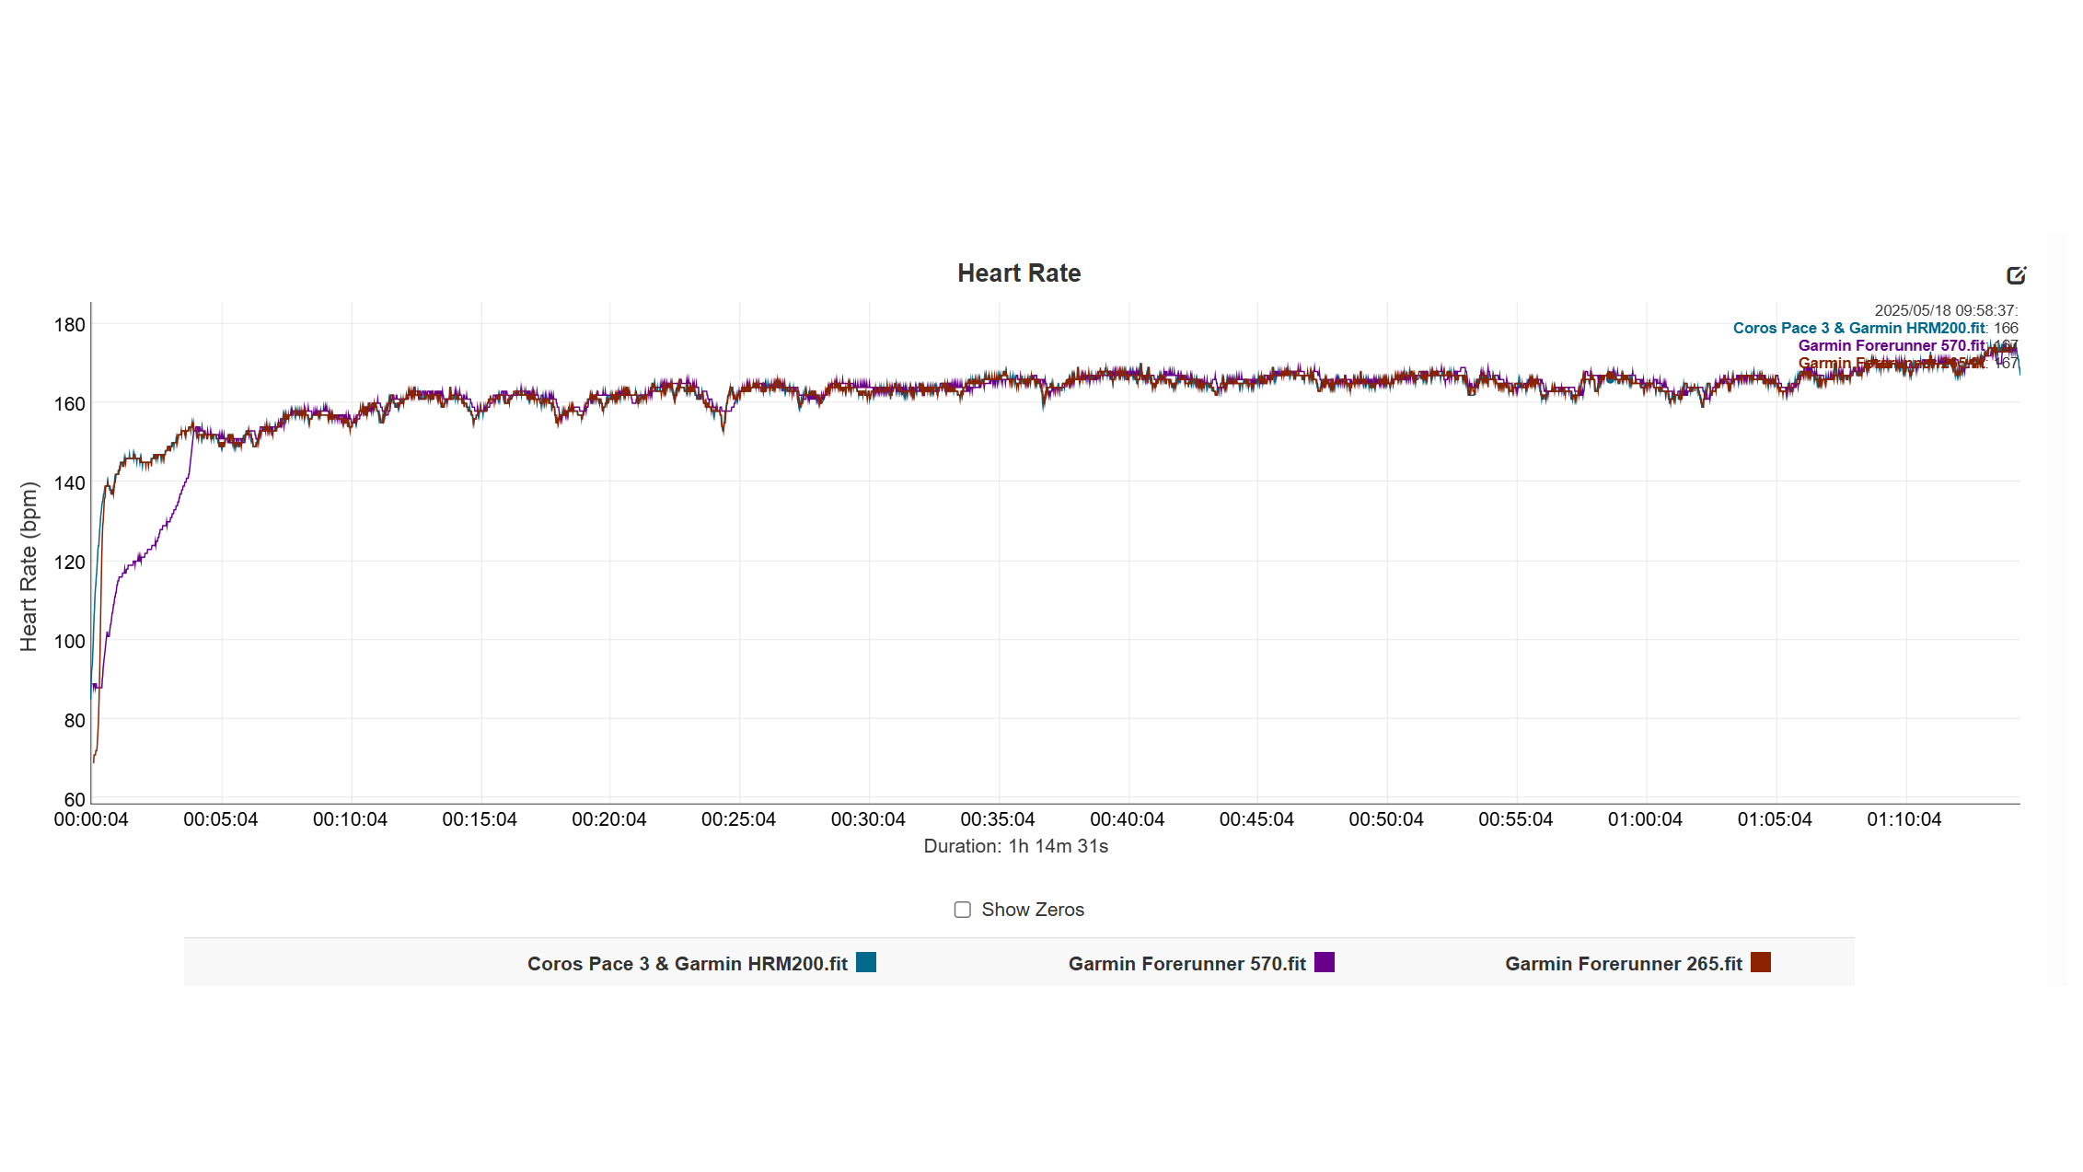
Task: Click the Heart Rate (bpm) axis title
Action: pos(29,566)
